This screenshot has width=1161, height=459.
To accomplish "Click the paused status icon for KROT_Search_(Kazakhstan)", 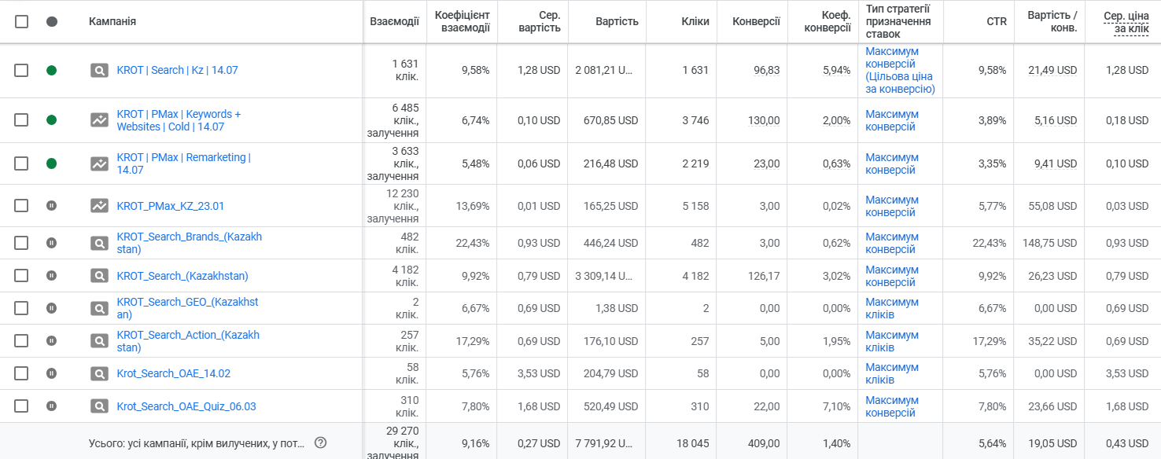I will coord(52,276).
